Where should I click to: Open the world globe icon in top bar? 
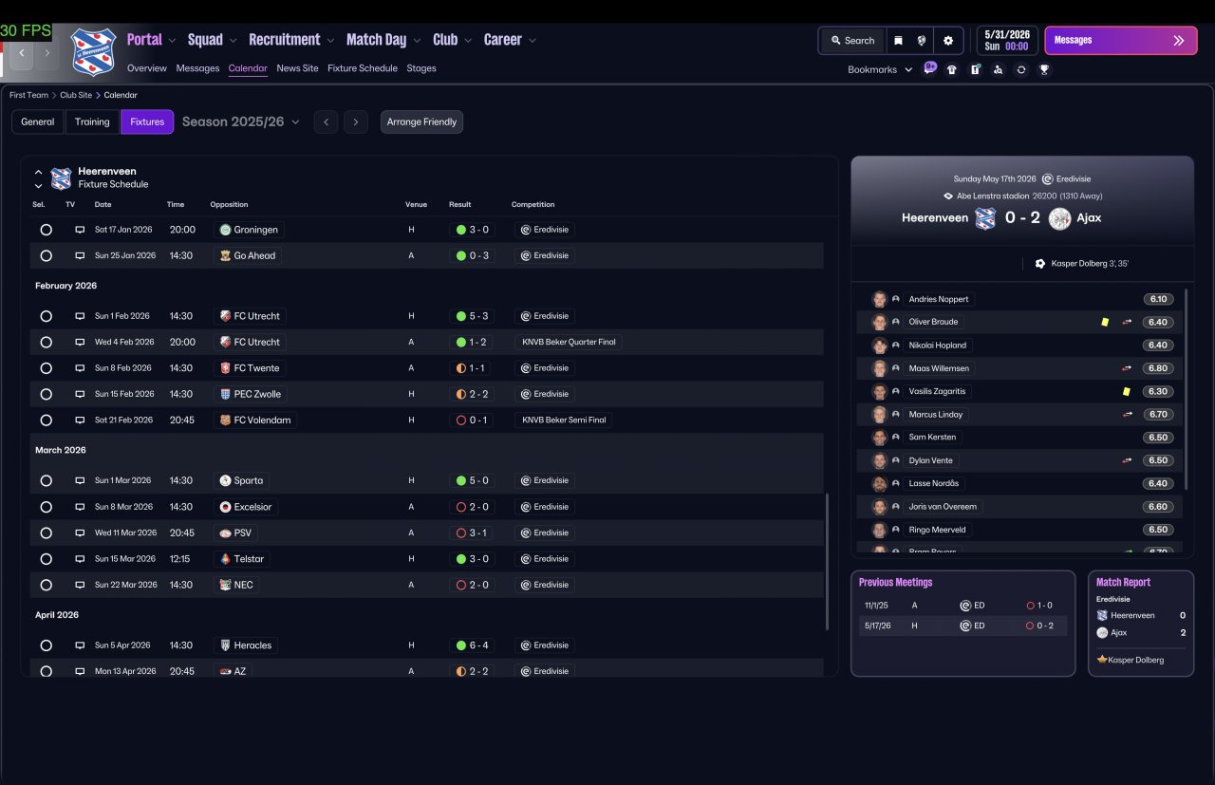[x=922, y=41]
